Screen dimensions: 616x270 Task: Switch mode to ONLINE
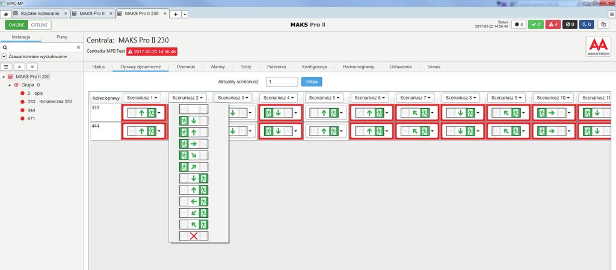pos(16,25)
